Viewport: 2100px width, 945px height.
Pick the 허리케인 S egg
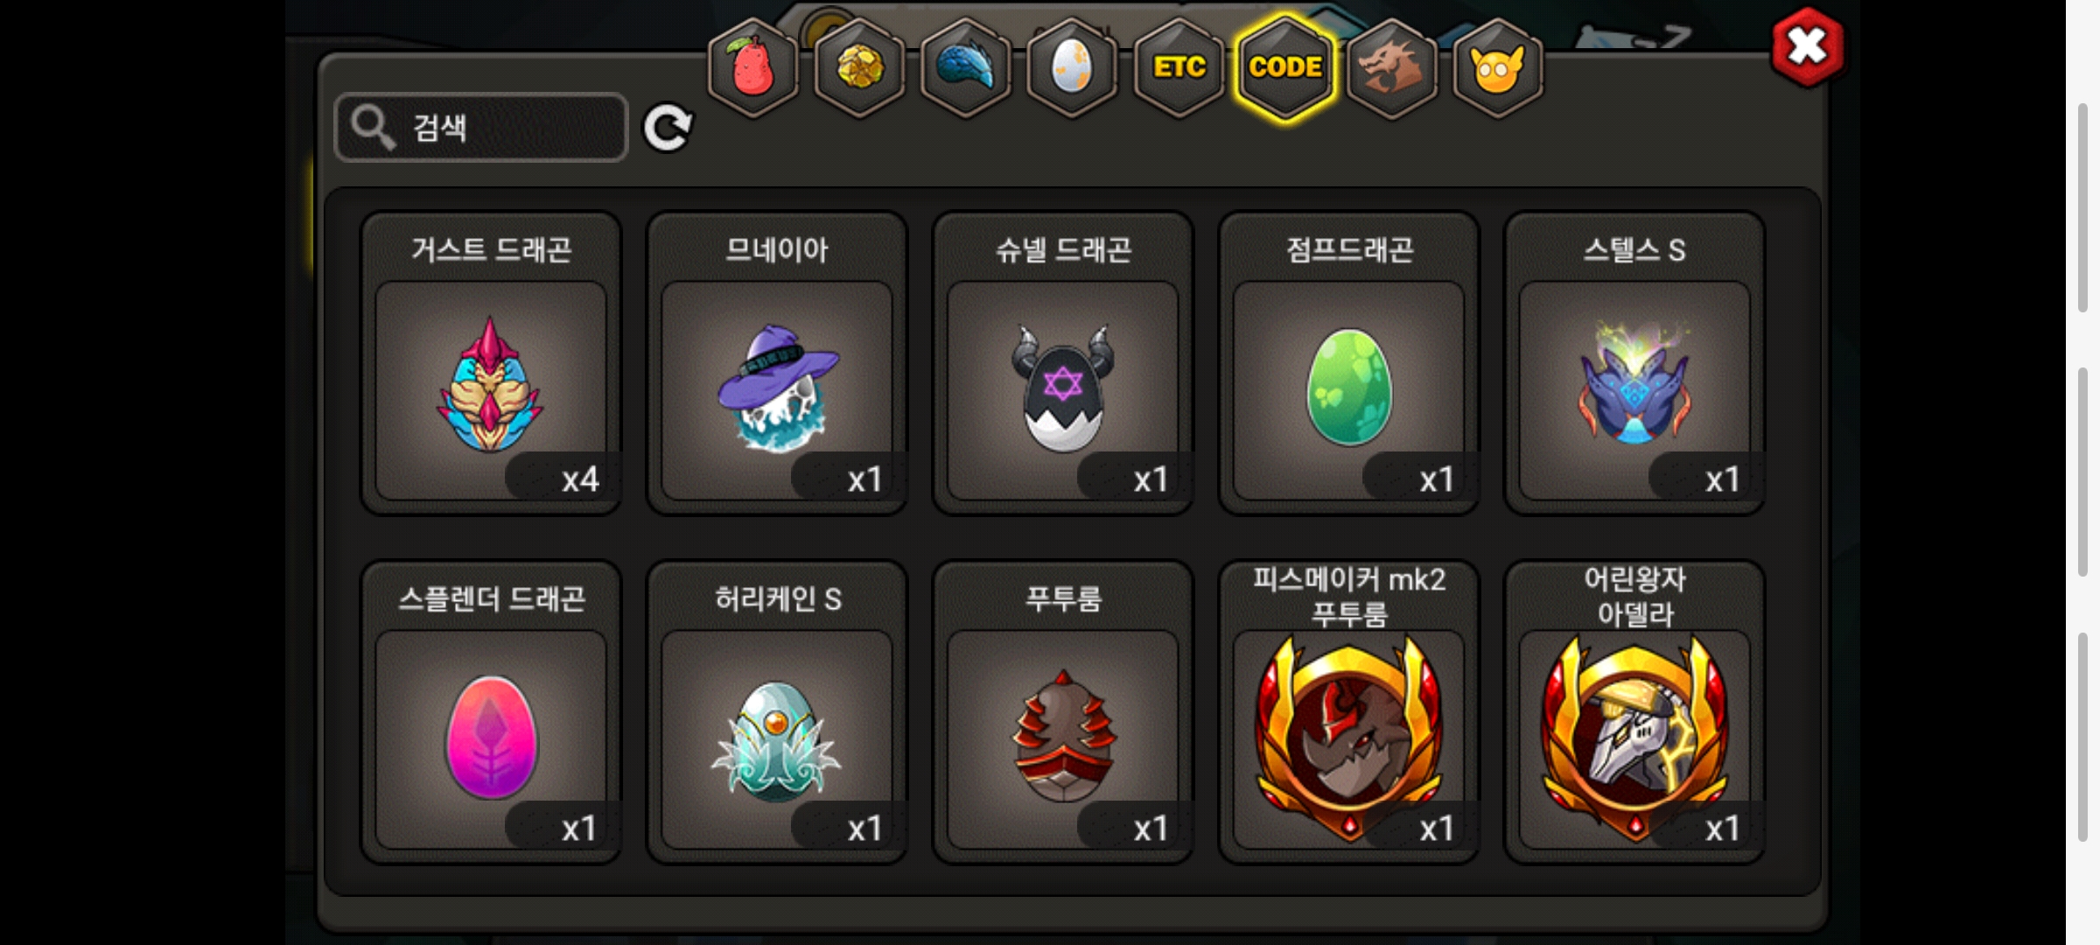point(777,712)
